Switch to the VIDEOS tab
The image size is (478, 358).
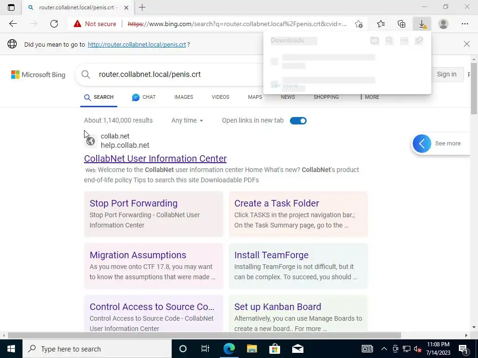tap(220, 97)
